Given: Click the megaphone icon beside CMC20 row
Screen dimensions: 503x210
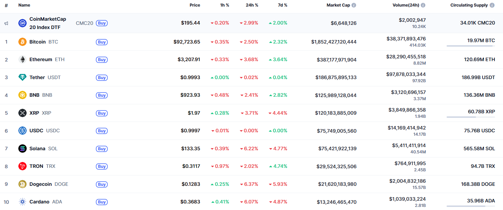Looking at the screenshot, I should coord(6,23).
